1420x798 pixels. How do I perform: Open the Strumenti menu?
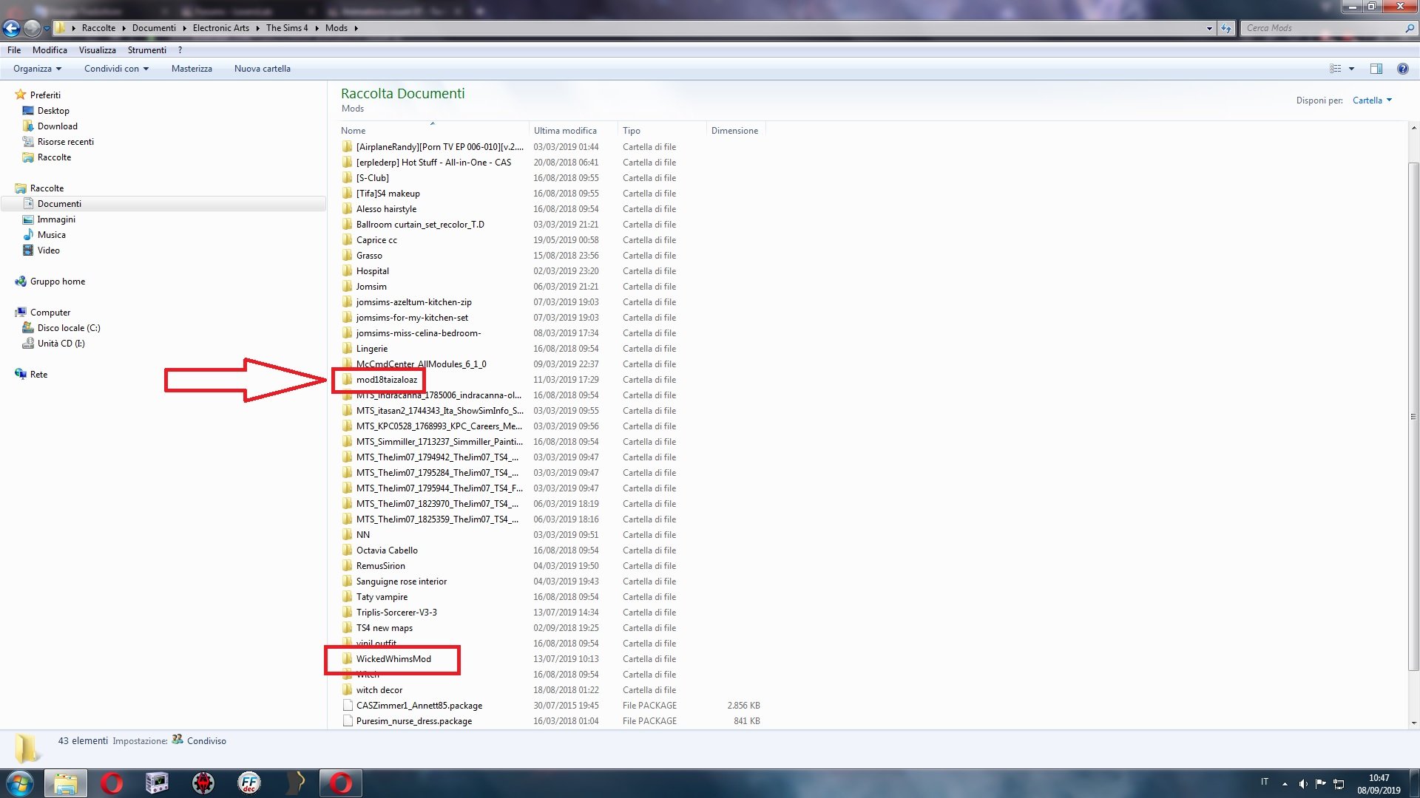click(146, 50)
